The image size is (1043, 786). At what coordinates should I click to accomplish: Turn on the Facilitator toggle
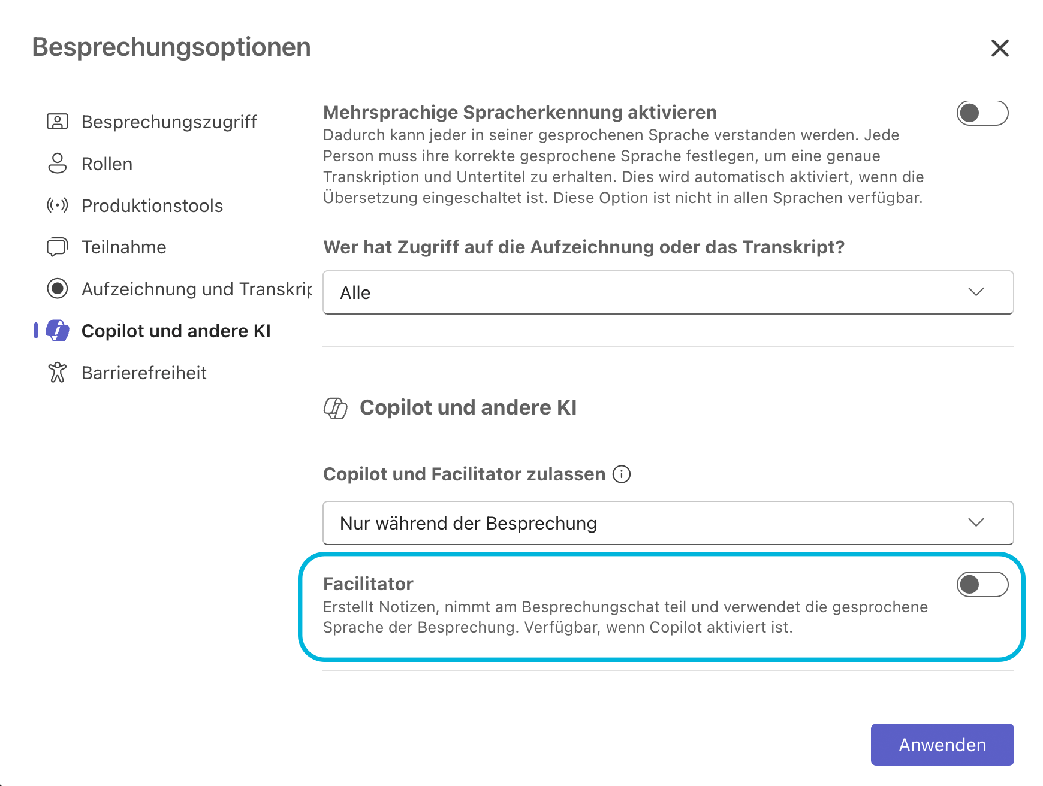click(982, 585)
